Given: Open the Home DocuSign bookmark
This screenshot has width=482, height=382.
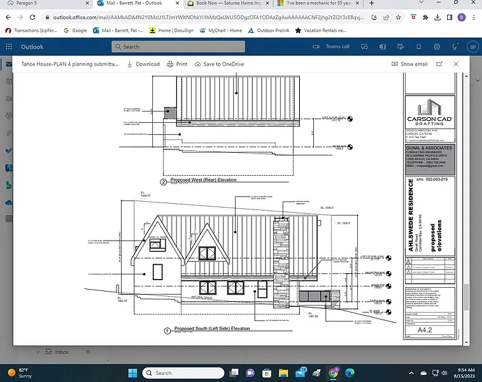Looking at the screenshot, I should tap(173, 30).
